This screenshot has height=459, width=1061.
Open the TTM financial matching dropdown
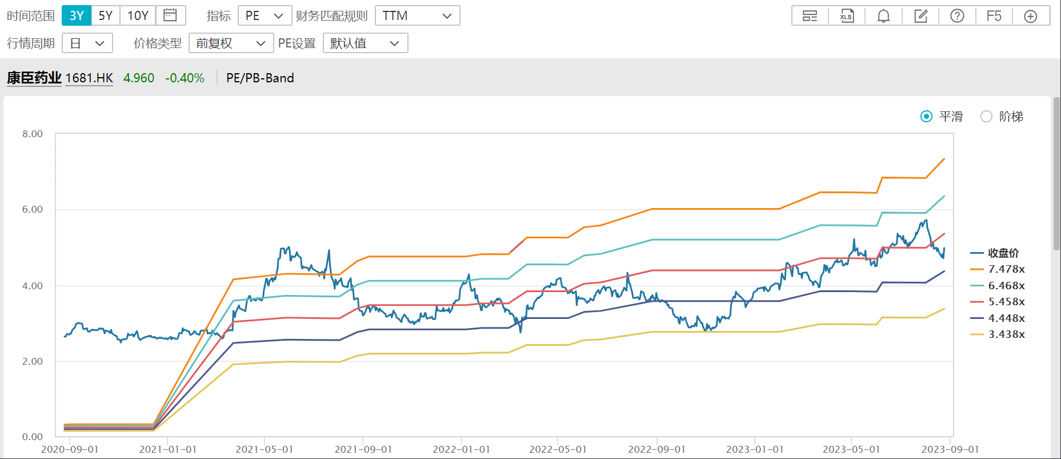417,15
